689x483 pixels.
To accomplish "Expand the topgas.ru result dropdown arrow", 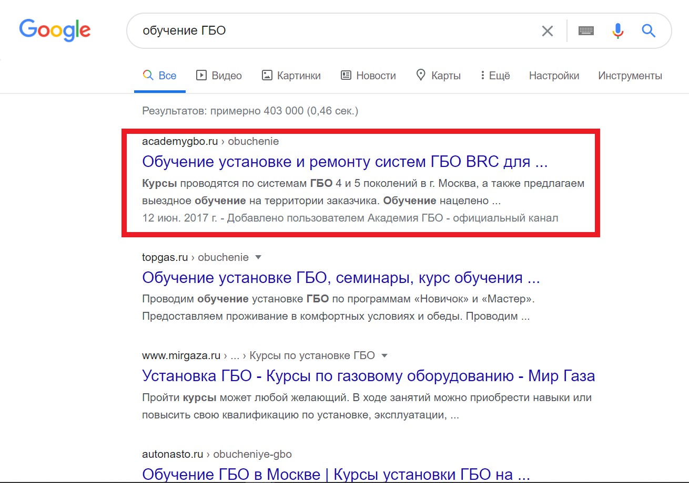I will pos(258,257).
